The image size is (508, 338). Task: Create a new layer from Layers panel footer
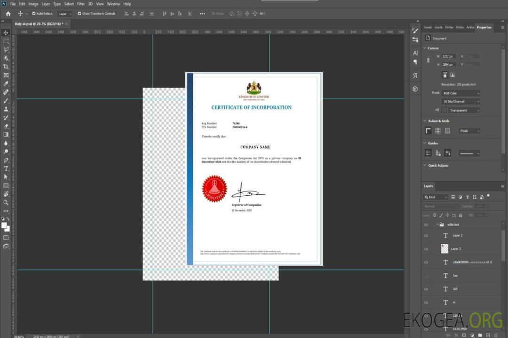click(489, 335)
